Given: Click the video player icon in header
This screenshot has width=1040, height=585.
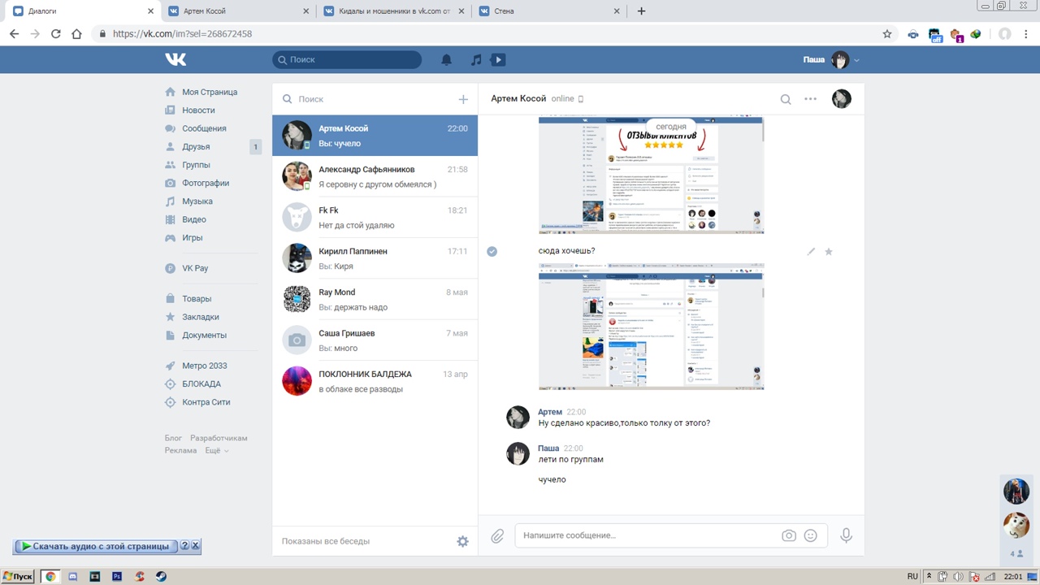Looking at the screenshot, I should 498,59.
